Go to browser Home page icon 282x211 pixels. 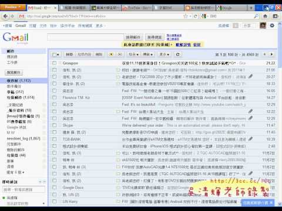(x=265, y=16)
